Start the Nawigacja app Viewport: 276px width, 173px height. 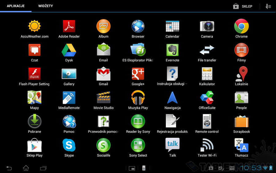(172, 97)
